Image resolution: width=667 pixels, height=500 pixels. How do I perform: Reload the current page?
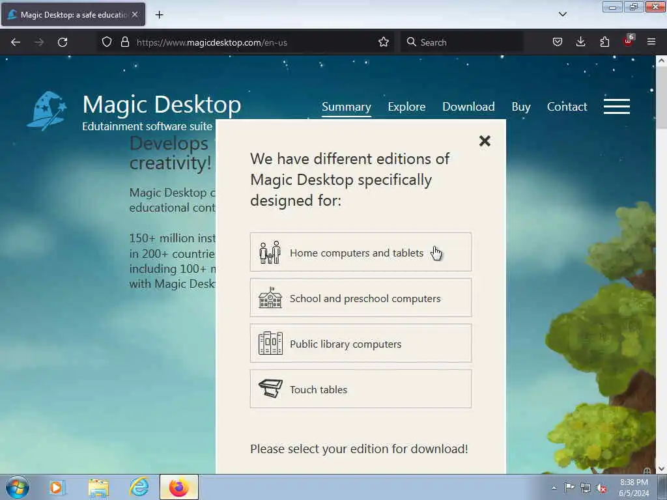tap(63, 42)
